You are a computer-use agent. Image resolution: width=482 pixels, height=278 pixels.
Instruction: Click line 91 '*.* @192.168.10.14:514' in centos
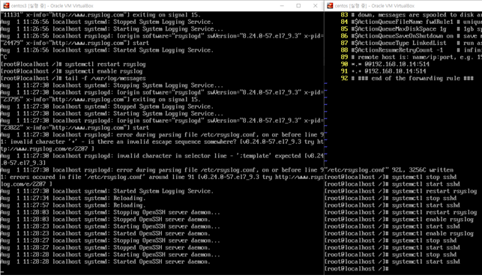click(384, 71)
